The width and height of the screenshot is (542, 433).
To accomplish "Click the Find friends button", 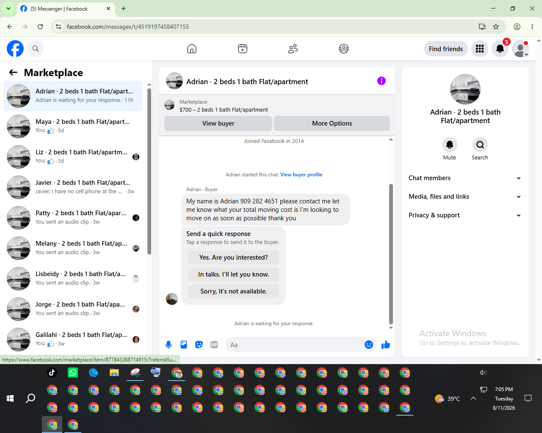I will click(x=446, y=49).
